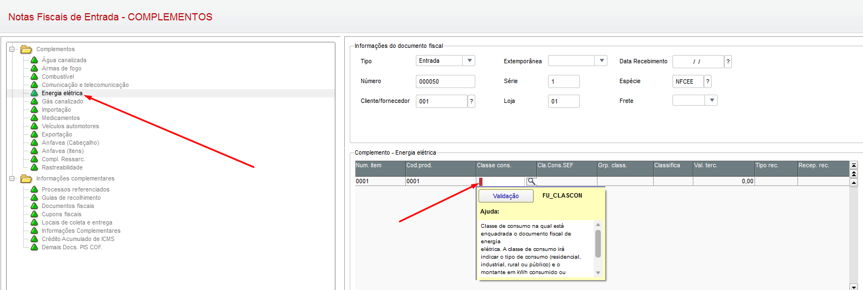This screenshot has width=863, height=290.
Task: Click green triangle icon beside Rastreabilidade
Action: (x=34, y=167)
